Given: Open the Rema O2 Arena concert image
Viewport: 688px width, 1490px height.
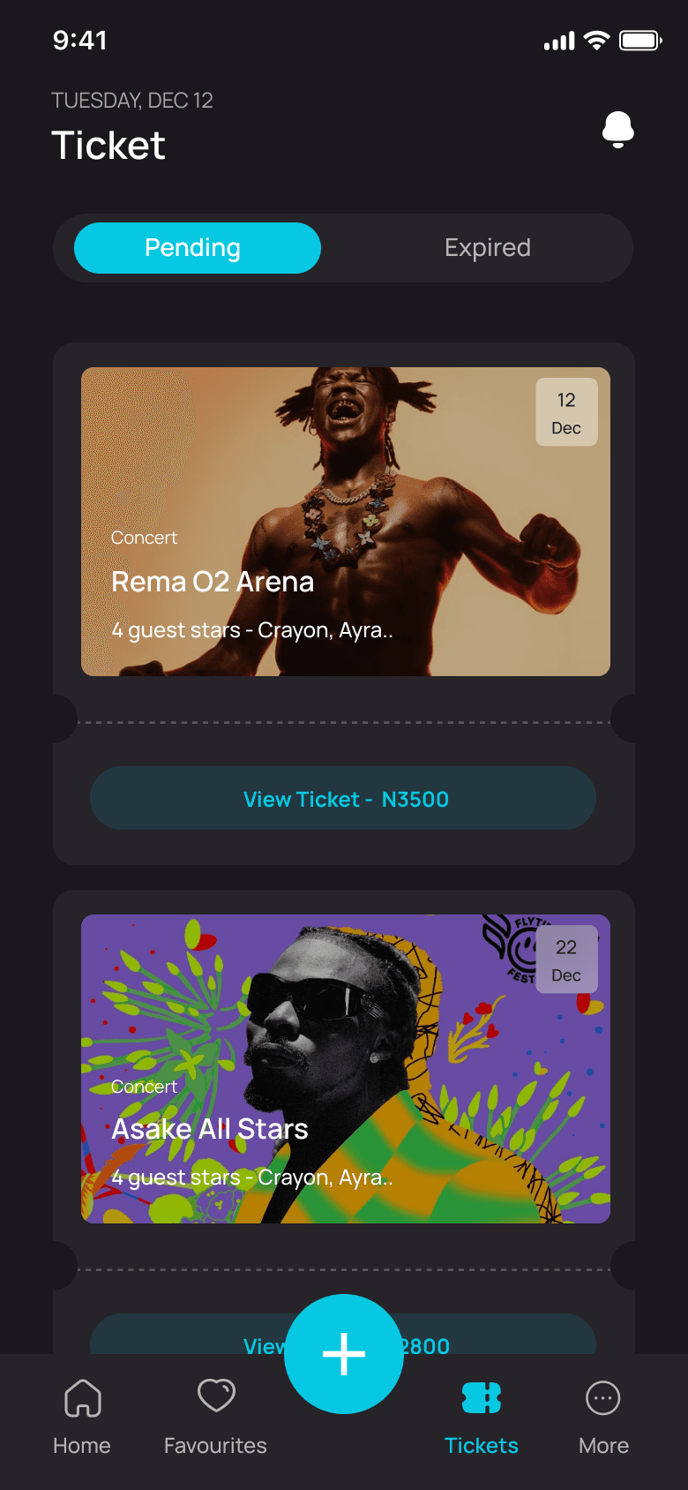Looking at the screenshot, I should point(346,522).
